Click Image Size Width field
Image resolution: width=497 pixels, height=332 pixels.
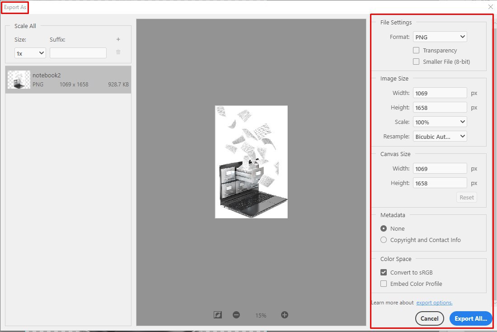click(x=440, y=93)
